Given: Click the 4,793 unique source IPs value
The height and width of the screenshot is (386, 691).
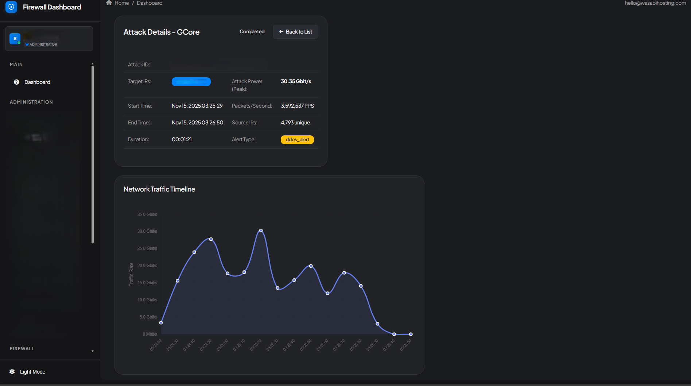Looking at the screenshot, I should (x=295, y=123).
